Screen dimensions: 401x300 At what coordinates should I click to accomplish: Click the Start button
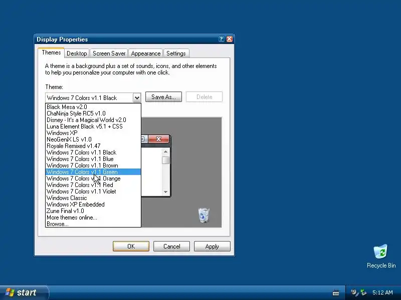[x=24, y=292]
